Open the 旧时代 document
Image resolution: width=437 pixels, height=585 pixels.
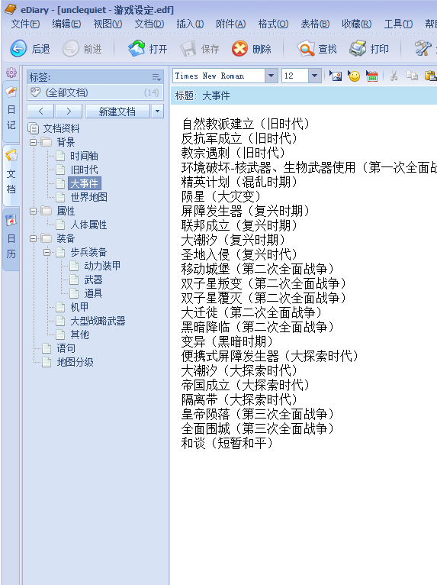click(x=84, y=170)
